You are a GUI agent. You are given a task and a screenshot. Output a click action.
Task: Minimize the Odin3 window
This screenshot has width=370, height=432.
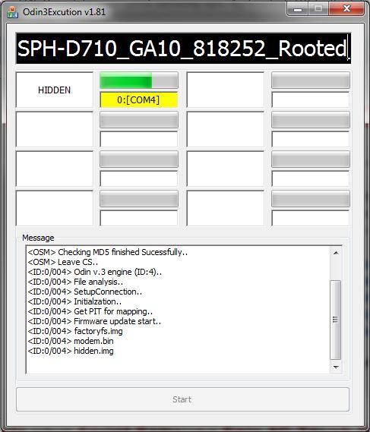pyautogui.click(x=298, y=9)
